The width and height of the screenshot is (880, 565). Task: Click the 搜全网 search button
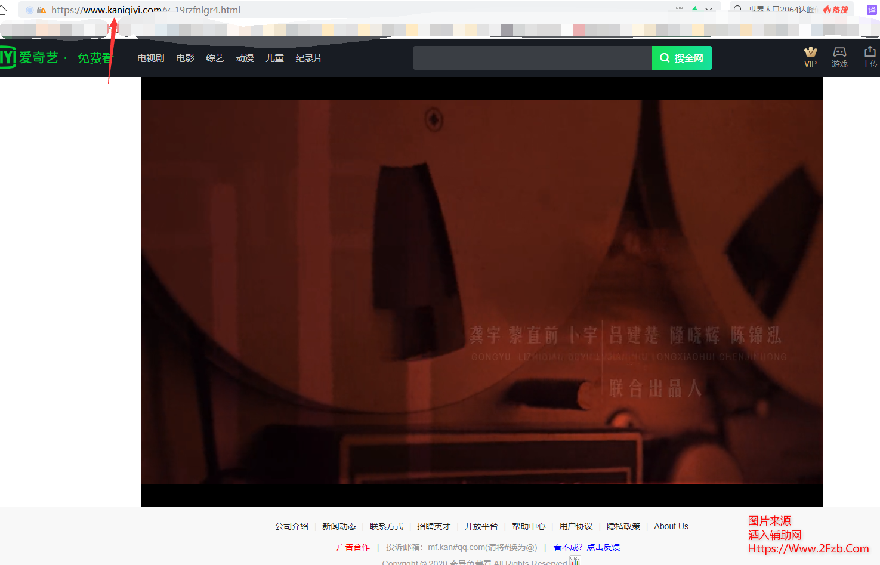[x=682, y=58]
